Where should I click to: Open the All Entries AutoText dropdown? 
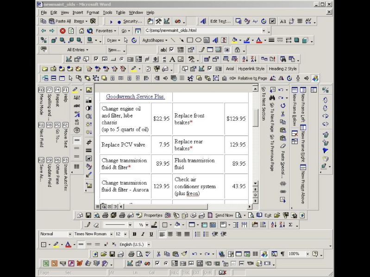[x=78, y=49]
